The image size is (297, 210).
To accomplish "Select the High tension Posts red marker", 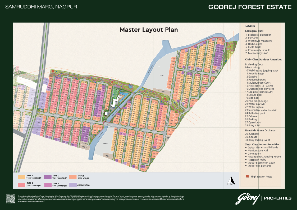I will click(x=247, y=176).
